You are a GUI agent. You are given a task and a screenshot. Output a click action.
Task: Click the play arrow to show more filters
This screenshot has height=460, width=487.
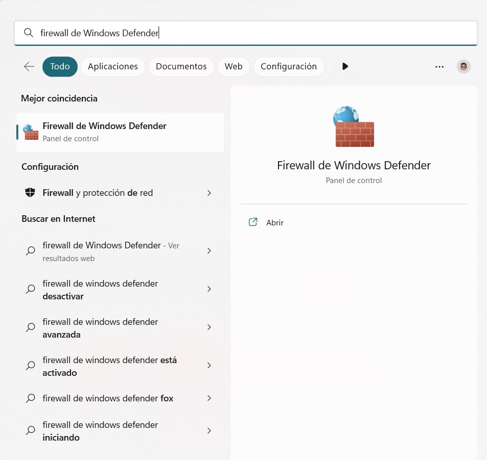(x=345, y=67)
